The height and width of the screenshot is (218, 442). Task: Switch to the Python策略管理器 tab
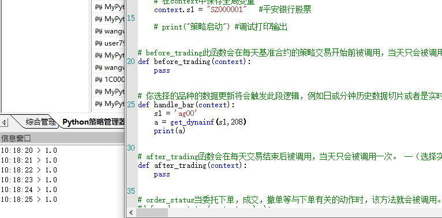pos(93,122)
